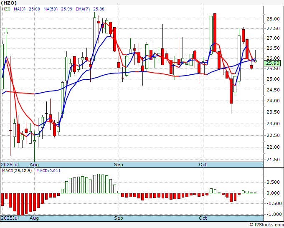Click the Aug label on price chart axis

tap(34, 165)
